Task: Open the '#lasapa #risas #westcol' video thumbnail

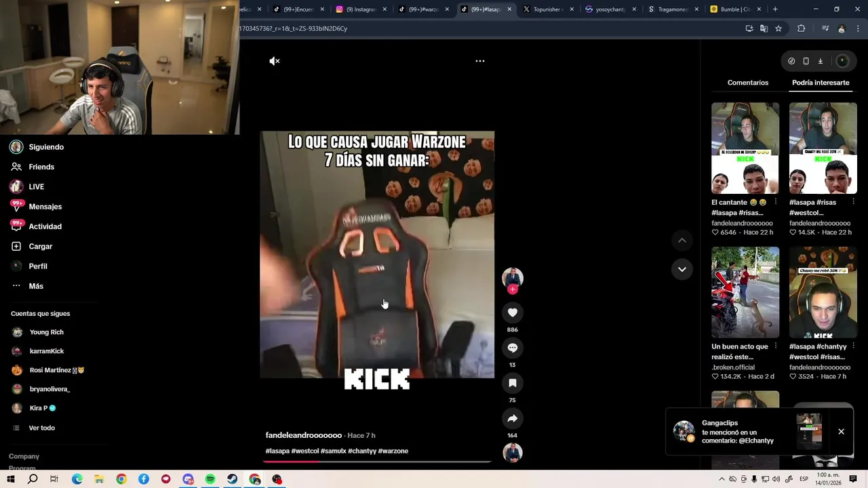Action: tap(823, 148)
